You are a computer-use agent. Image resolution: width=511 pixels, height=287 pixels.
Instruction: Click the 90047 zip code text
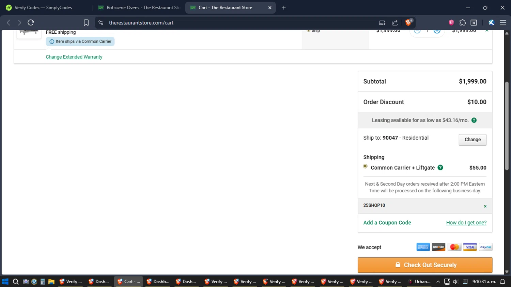(x=390, y=138)
